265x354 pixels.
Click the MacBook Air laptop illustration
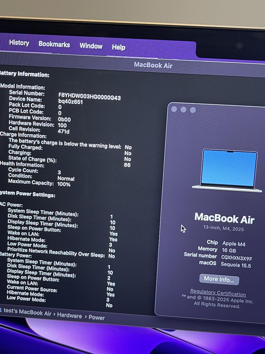227,171
